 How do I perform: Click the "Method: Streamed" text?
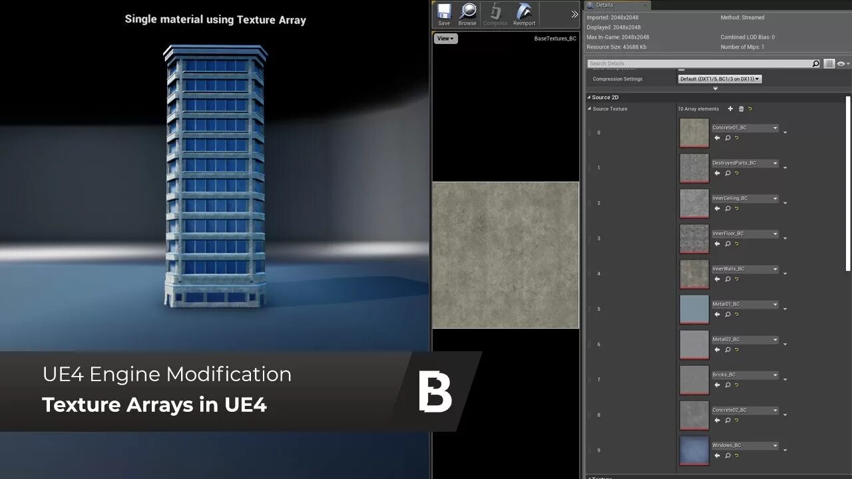click(743, 17)
